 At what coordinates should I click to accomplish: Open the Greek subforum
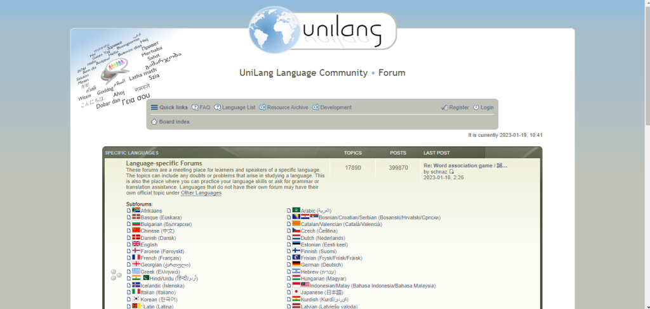click(161, 272)
